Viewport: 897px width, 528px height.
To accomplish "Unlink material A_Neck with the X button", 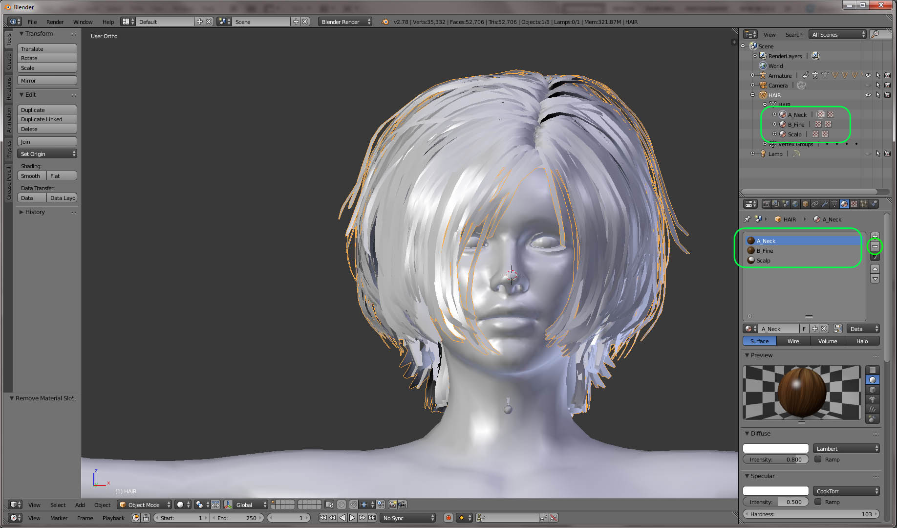I will pyautogui.click(x=824, y=329).
